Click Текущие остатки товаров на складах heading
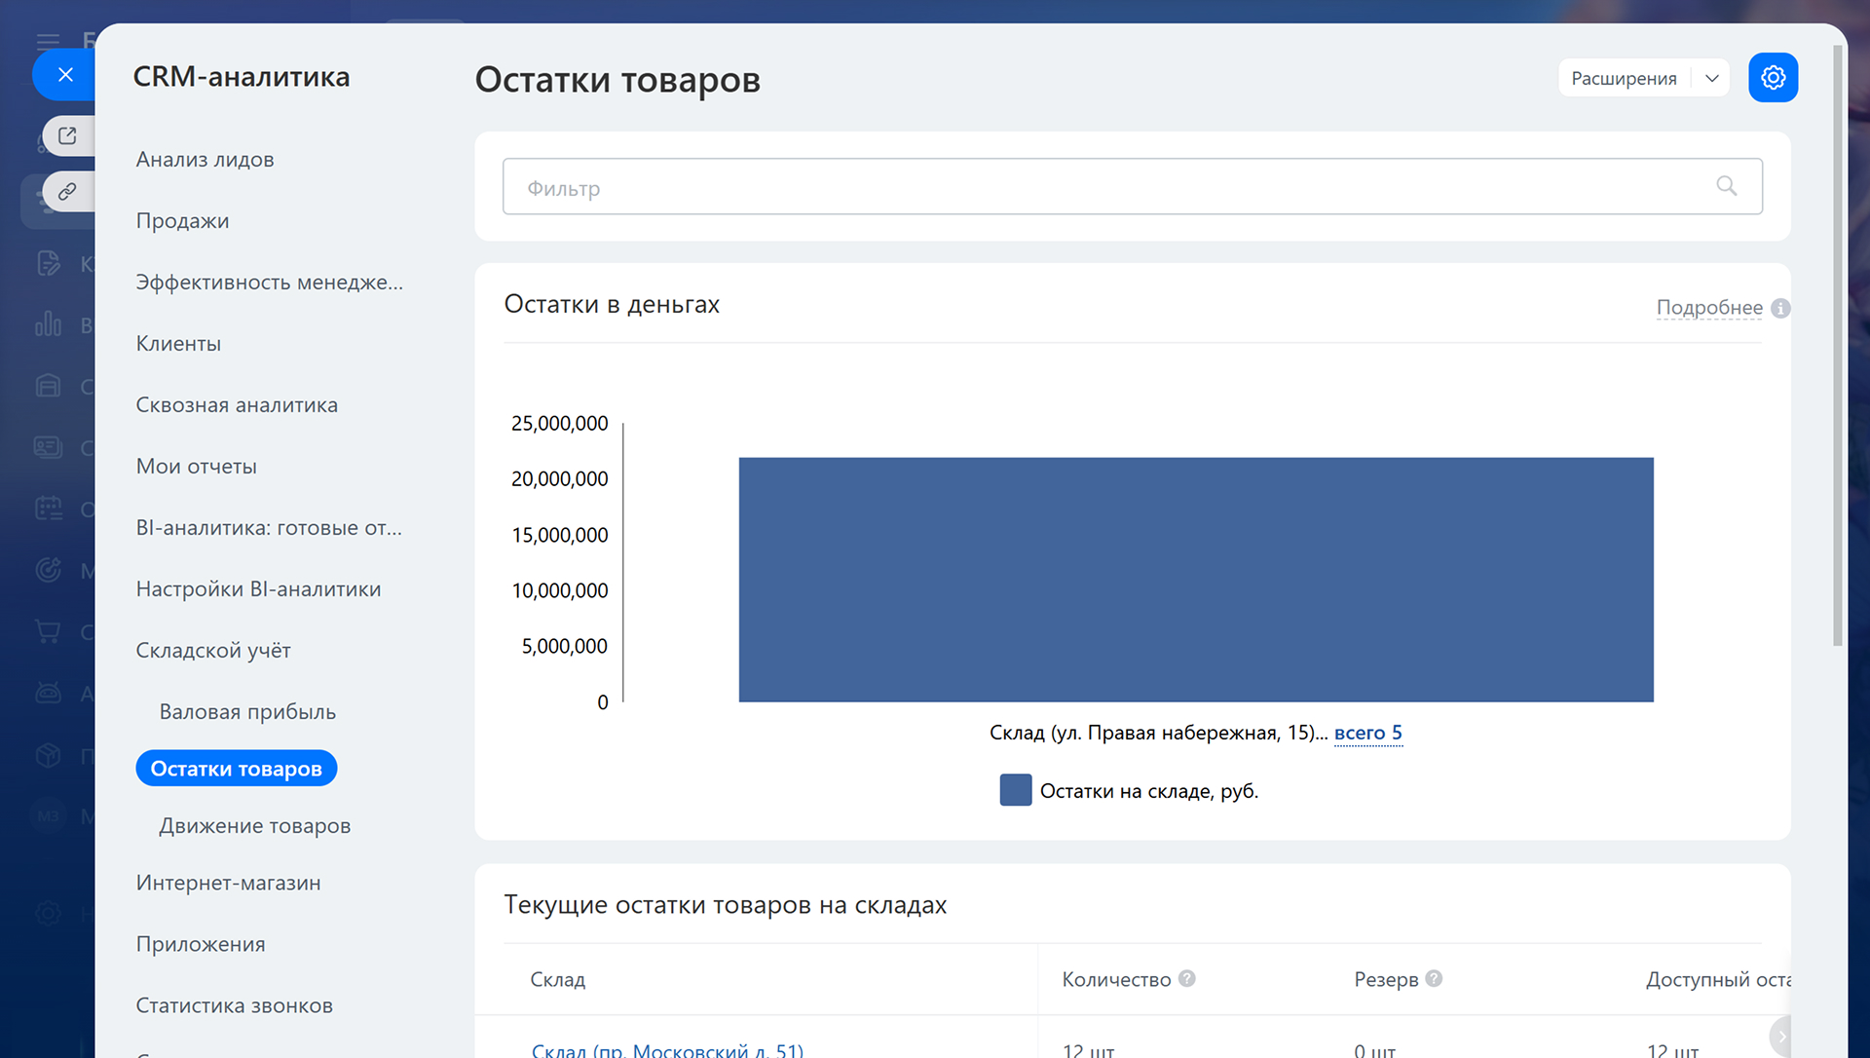 (x=725, y=905)
